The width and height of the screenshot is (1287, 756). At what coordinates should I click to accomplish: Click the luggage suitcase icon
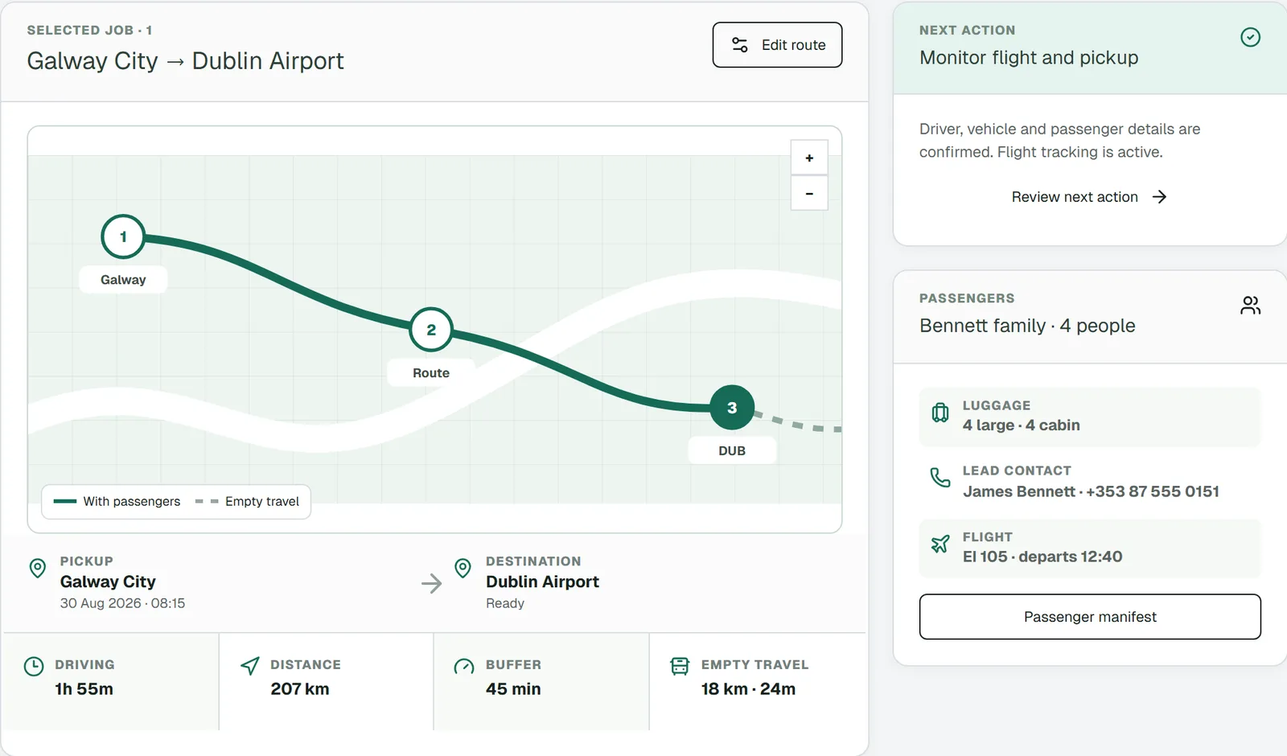pos(940,413)
